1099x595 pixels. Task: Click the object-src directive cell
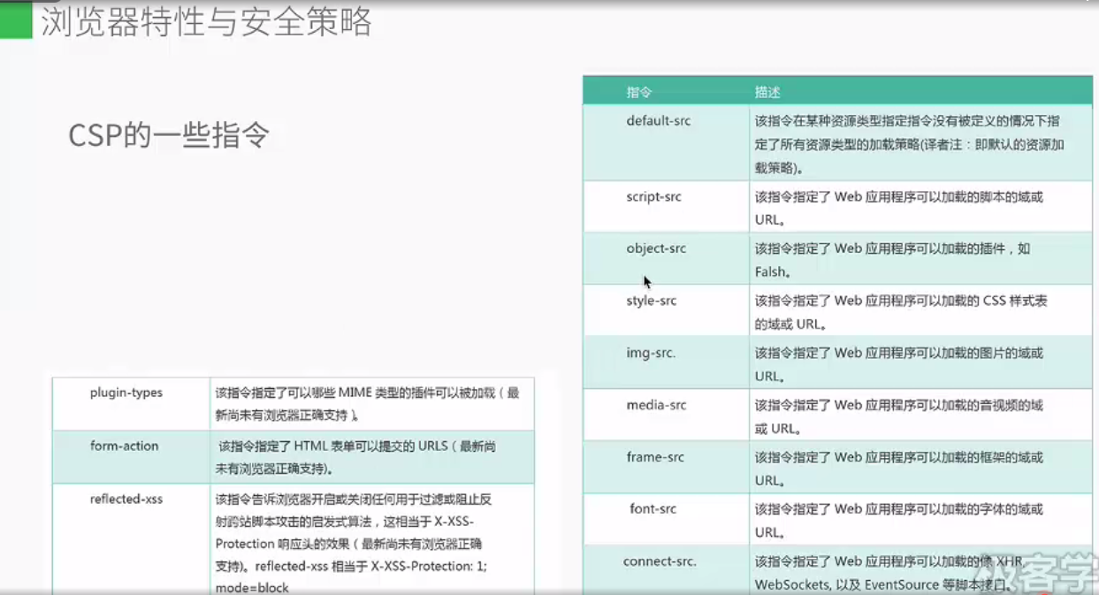(656, 249)
